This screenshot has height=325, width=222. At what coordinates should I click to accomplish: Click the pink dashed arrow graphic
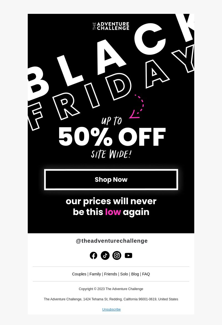tap(137, 106)
